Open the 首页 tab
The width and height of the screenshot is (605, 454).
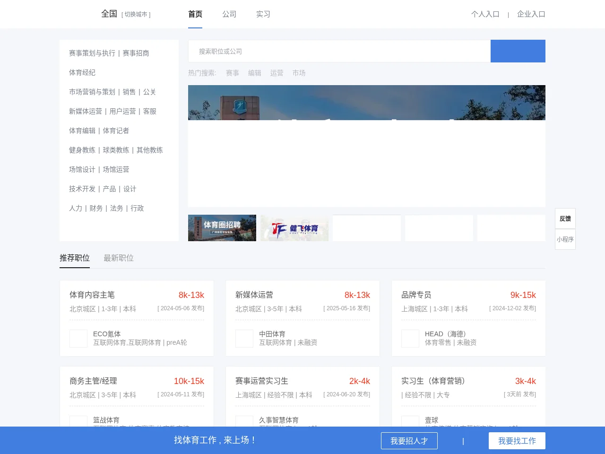tap(195, 14)
